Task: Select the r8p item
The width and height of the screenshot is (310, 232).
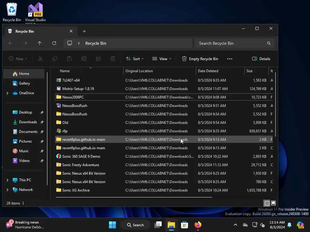Action: pos(164,131)
